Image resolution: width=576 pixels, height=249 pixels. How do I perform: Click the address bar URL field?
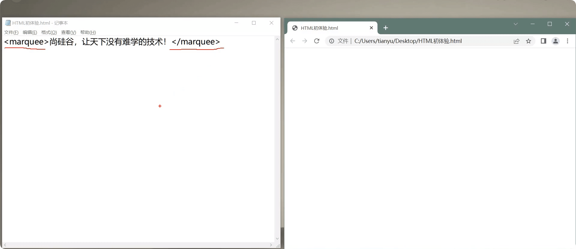point(420,41)
